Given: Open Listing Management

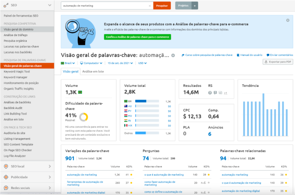Looking at the screenshot, I should [17, 139].
